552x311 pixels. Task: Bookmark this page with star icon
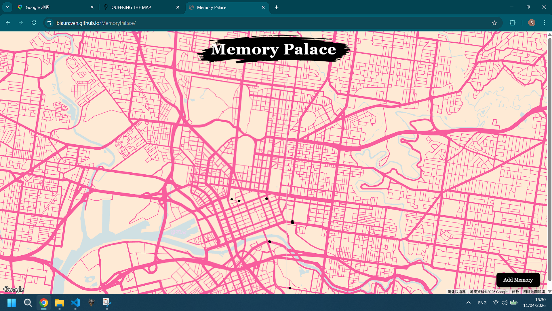pyautogui.click(x=494, y=23)
